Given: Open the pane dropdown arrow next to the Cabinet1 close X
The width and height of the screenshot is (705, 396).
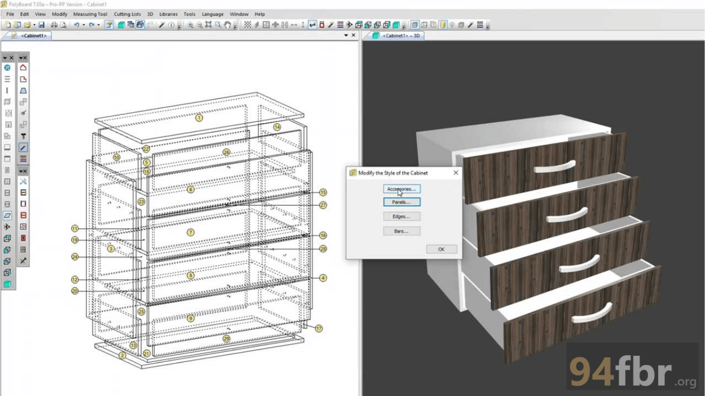Looking at the screenshot, I should click(x=346, y=36).
